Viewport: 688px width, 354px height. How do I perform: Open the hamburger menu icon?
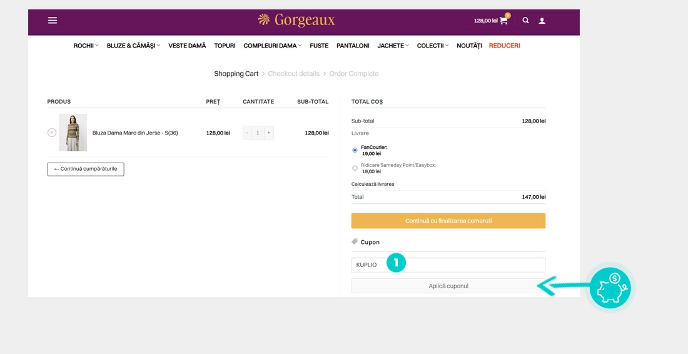click(x=53, y=21)
